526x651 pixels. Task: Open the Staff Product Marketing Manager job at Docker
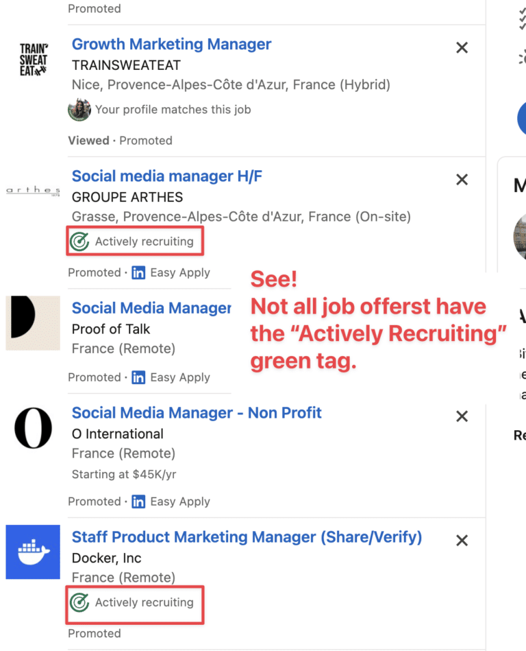246,537
